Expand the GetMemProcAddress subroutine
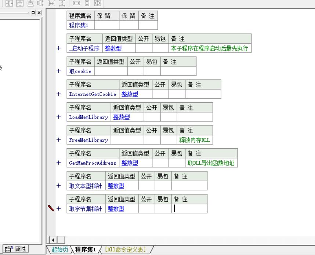The image size is (315, 255). [x=59, y=163]
